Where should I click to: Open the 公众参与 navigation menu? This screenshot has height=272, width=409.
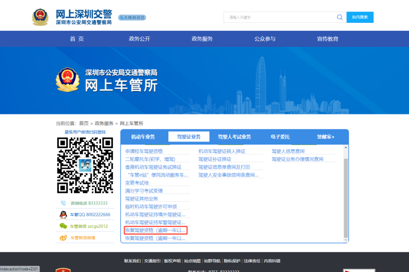click(265, 39)
